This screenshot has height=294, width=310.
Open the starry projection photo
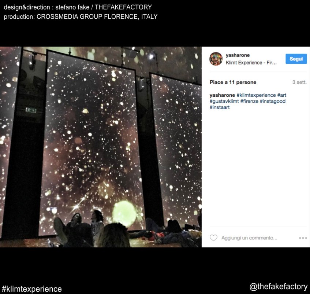(x=101, y=147)
